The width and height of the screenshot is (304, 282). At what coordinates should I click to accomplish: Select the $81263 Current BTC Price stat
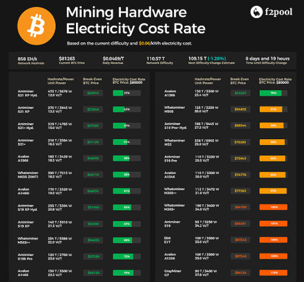pos(71,61)
